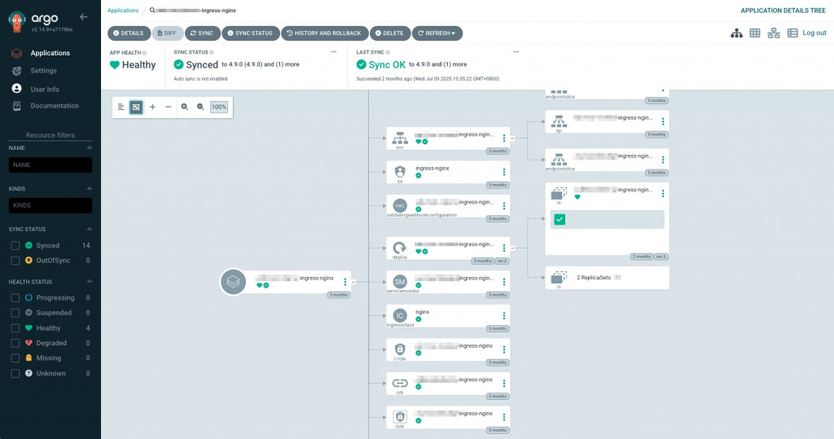Image resolution: width=834 pixels, height=439 pixels.
Task: Open Settings in the sidebar
Action: pos(43,71)
